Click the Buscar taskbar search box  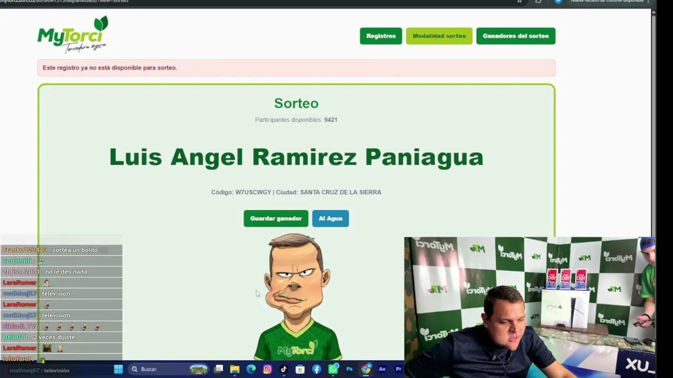pos(168,369)
